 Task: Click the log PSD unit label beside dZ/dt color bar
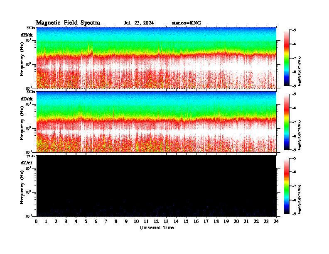pos(300,199)
